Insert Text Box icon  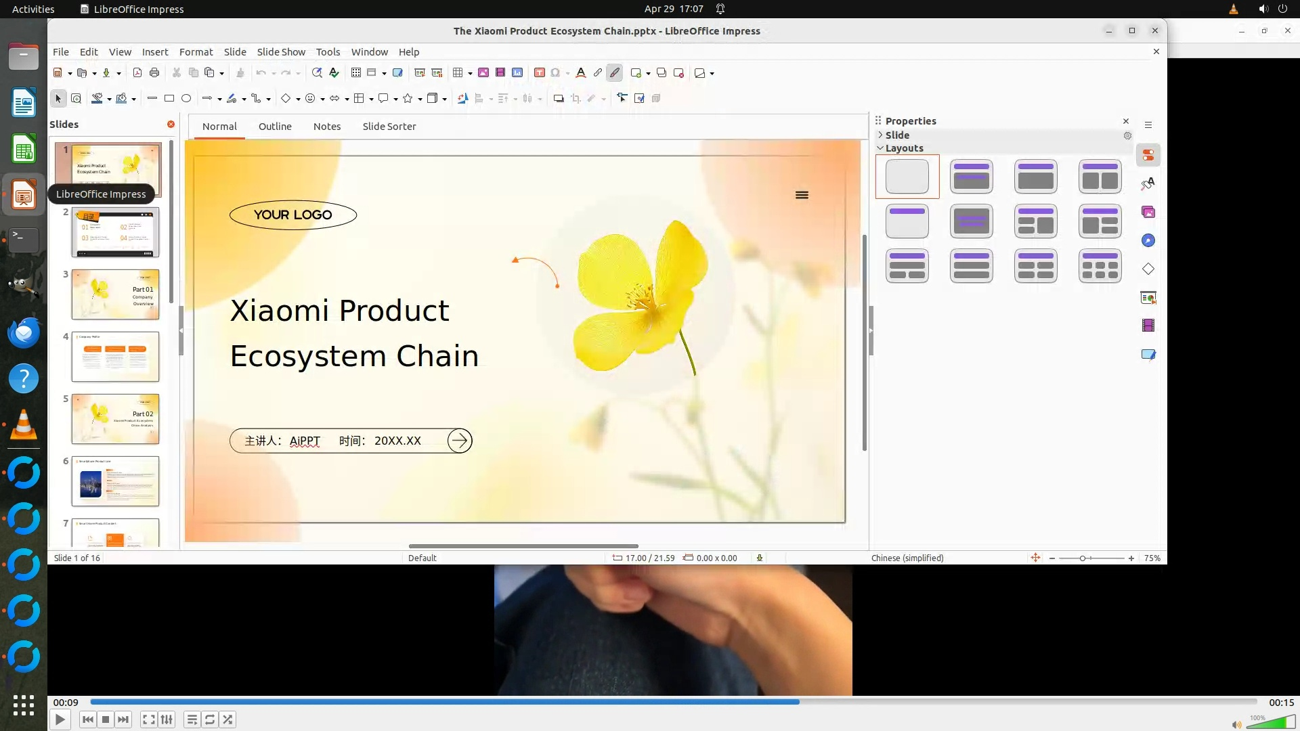pyautogui.click(x=540, y=73)
